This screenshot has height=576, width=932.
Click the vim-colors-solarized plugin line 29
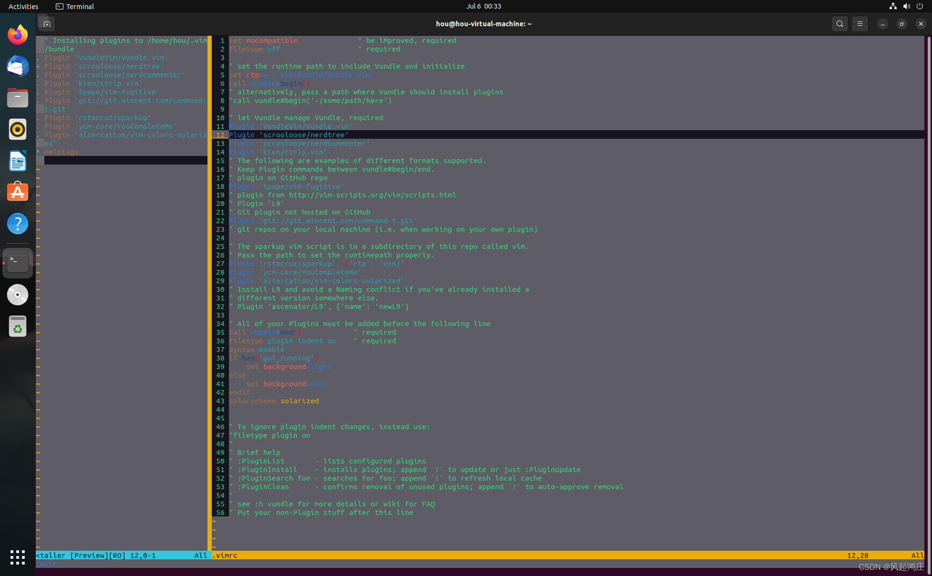pyautogui.click(x=317, y=281)
